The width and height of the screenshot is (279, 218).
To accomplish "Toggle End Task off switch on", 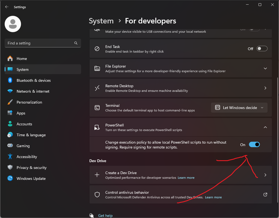I will coord(262,48).
